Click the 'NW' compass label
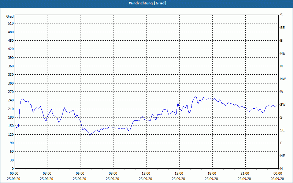 283,79
